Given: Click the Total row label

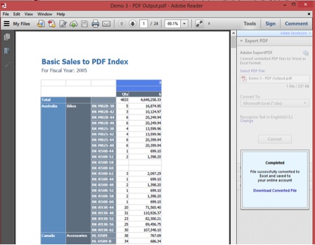Looking at the screenshot, I should 46,100.
